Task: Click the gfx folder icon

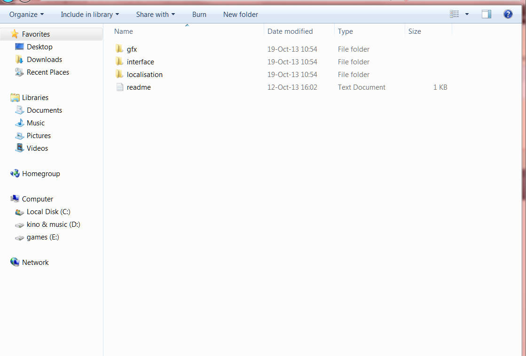Action: pyautogui.click(x=119, y=49)
